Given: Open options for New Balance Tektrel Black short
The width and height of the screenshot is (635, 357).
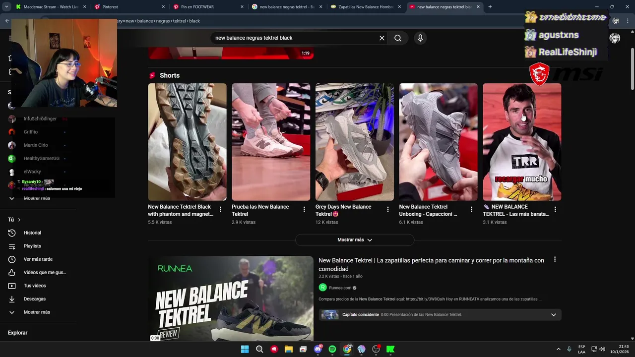Looking at the screenshot, I should coord(220,210).
